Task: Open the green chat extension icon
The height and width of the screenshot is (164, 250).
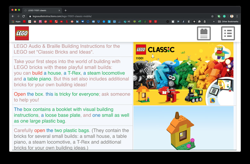Action: pos(219,16)
